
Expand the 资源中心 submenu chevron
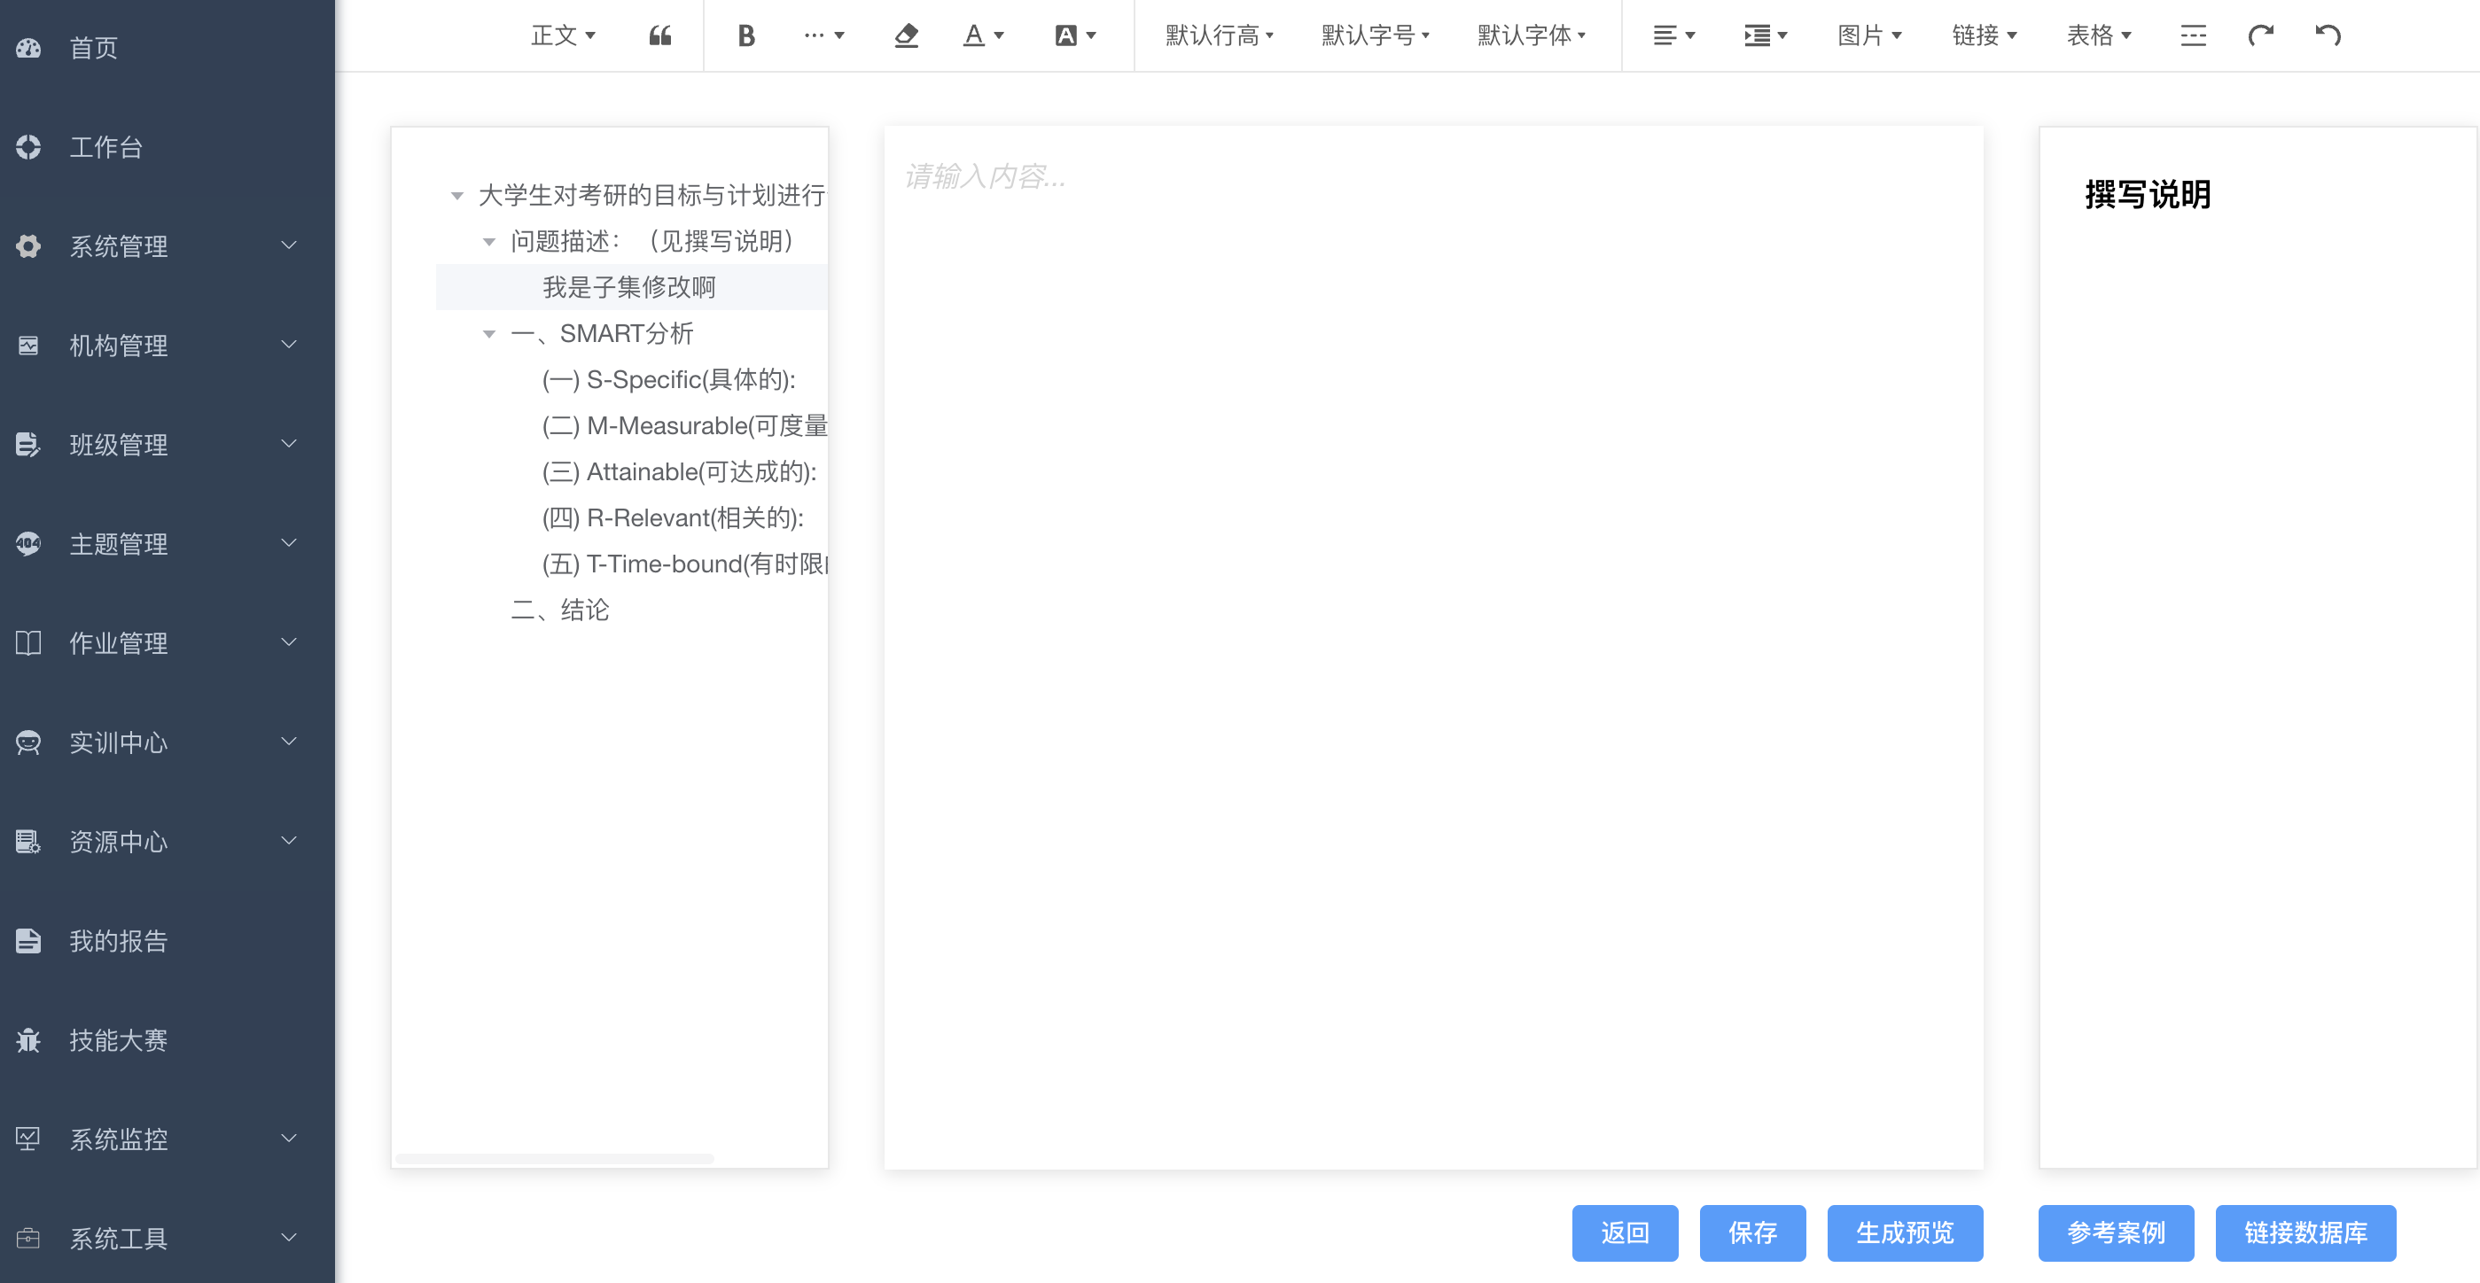point(289,840)
